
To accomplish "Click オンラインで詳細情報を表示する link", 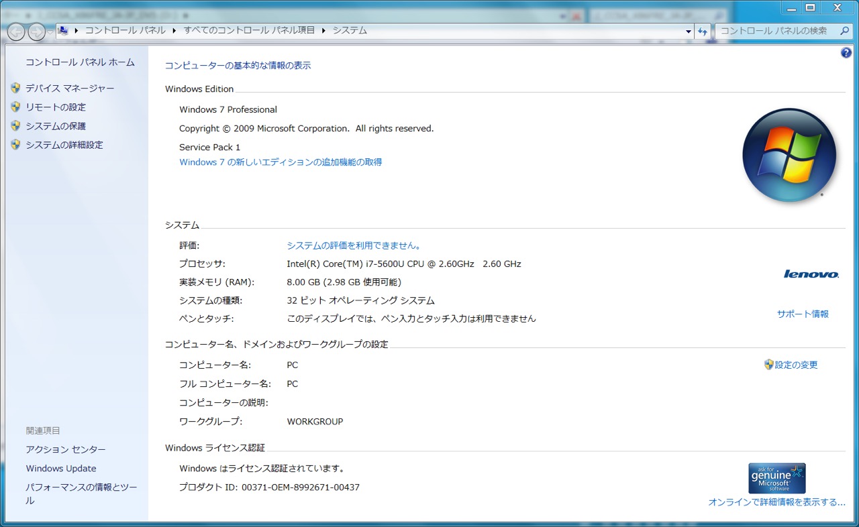I will 777,502.
